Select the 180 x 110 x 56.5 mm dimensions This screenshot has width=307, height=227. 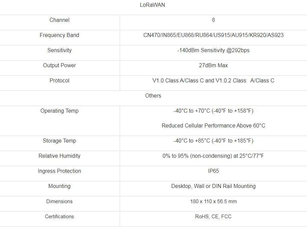(x=213, y=201)
